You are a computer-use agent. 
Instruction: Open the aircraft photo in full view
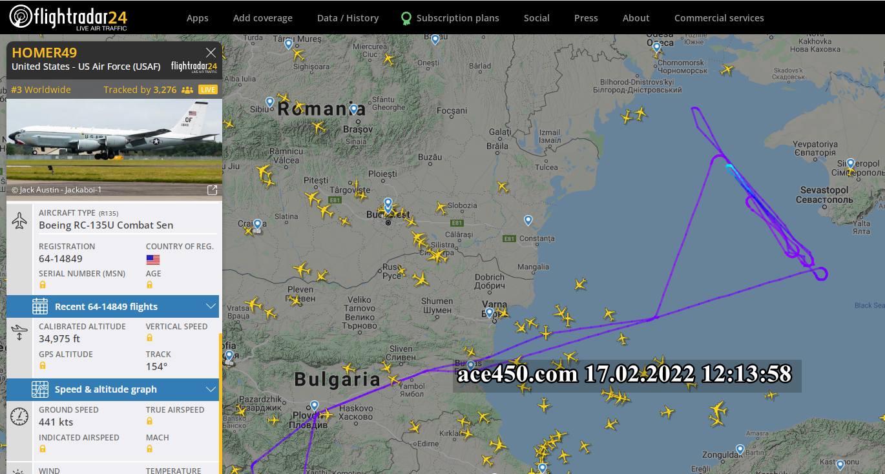point(212,190)
